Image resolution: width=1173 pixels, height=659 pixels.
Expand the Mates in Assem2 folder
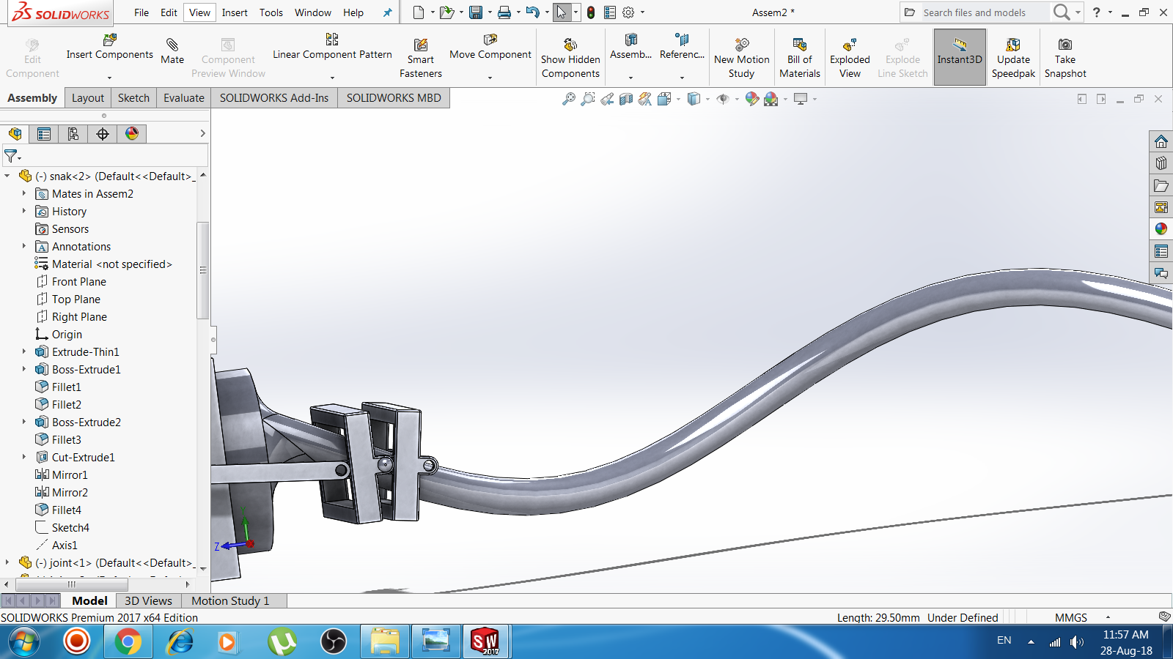point(24,193)
